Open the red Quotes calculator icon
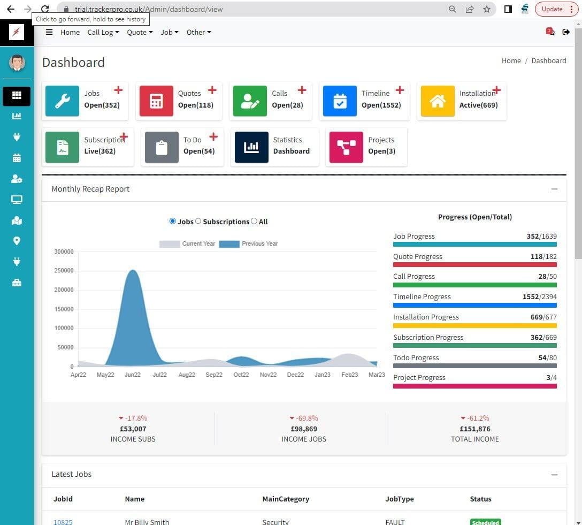 click(156, 101)
